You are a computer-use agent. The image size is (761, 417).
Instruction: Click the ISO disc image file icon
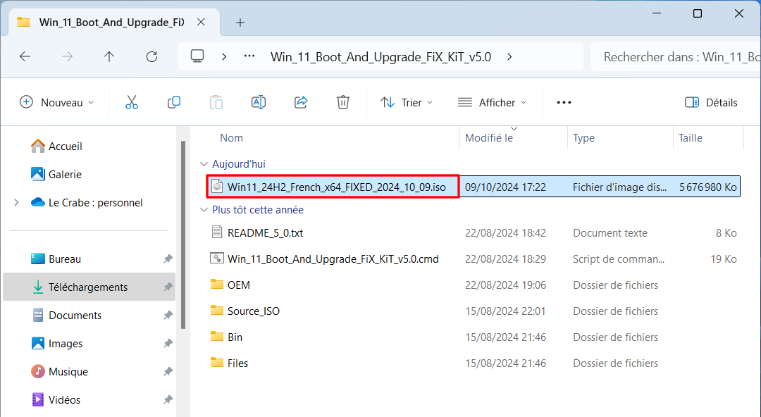[217, 187]
